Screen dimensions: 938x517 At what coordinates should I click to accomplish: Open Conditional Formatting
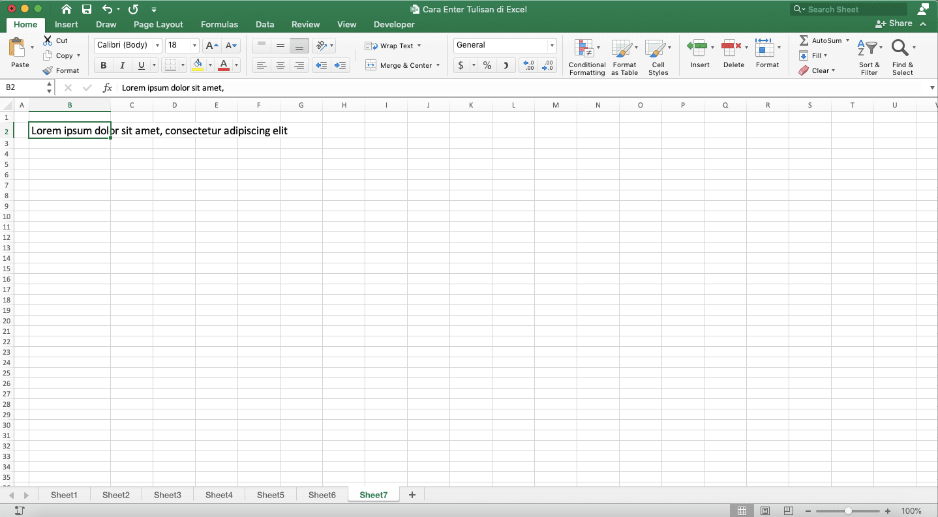(x=587, y=57)
